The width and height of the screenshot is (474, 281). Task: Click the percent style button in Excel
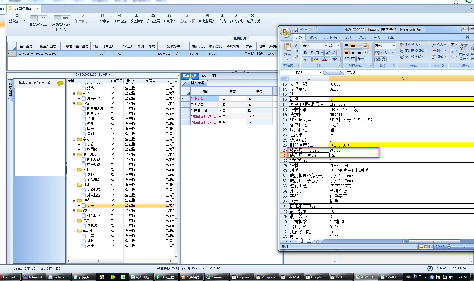click(x=387, y=53)
